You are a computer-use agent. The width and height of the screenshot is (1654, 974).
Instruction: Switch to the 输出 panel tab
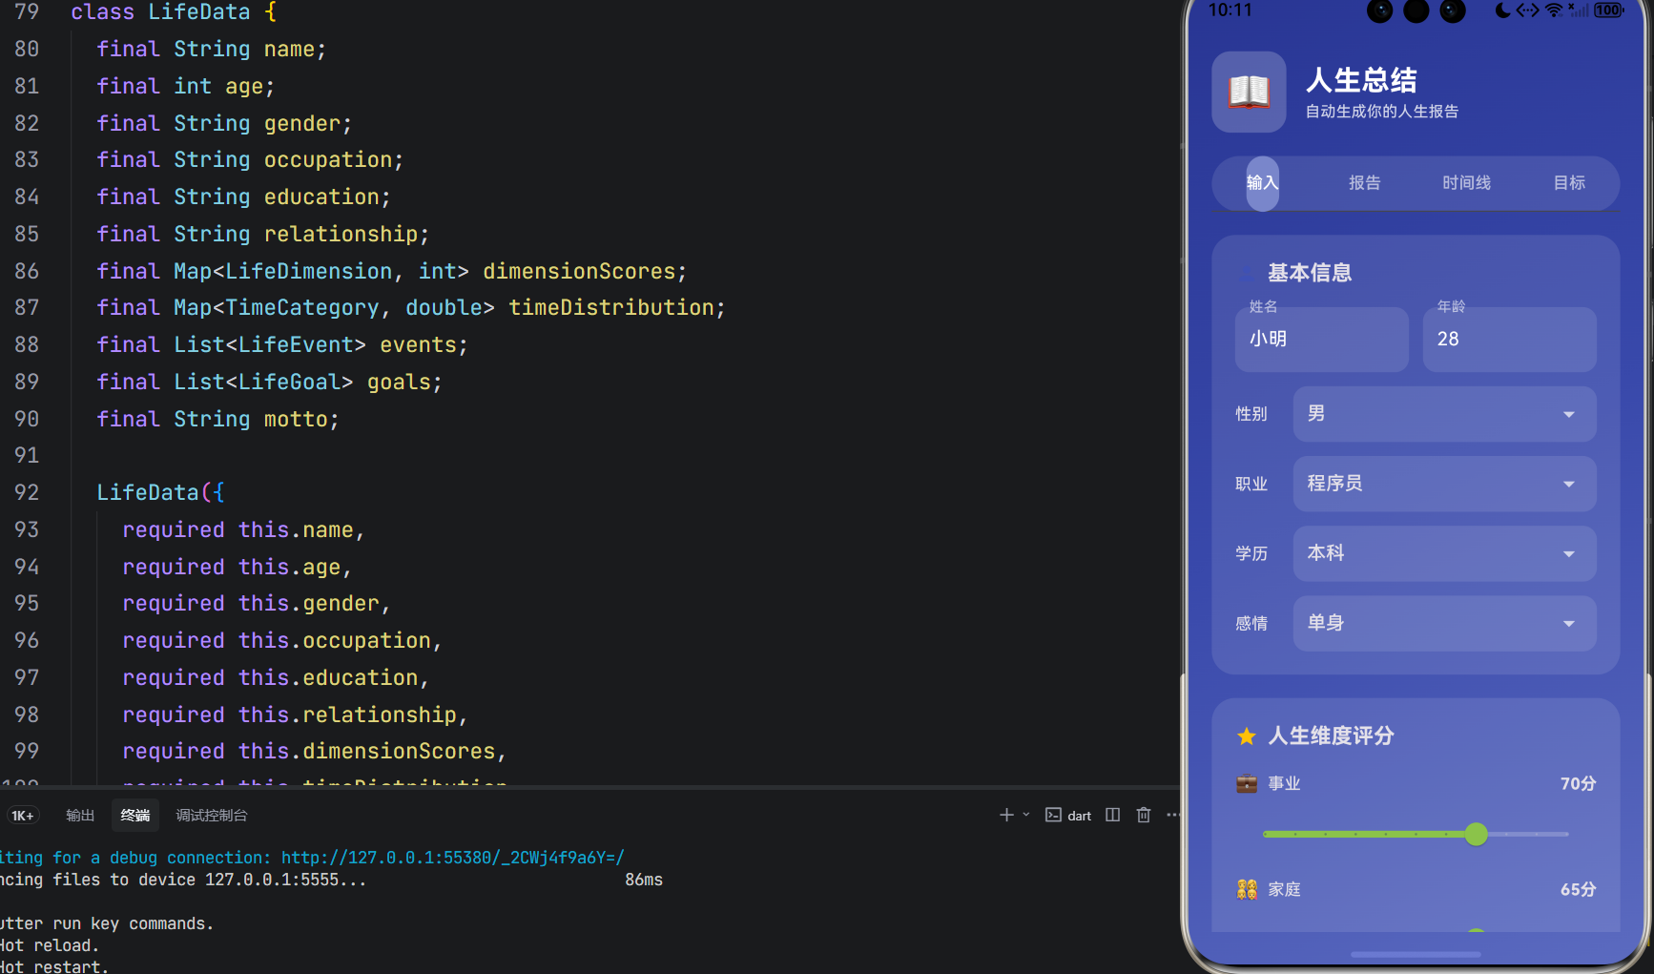pos(80,816)
